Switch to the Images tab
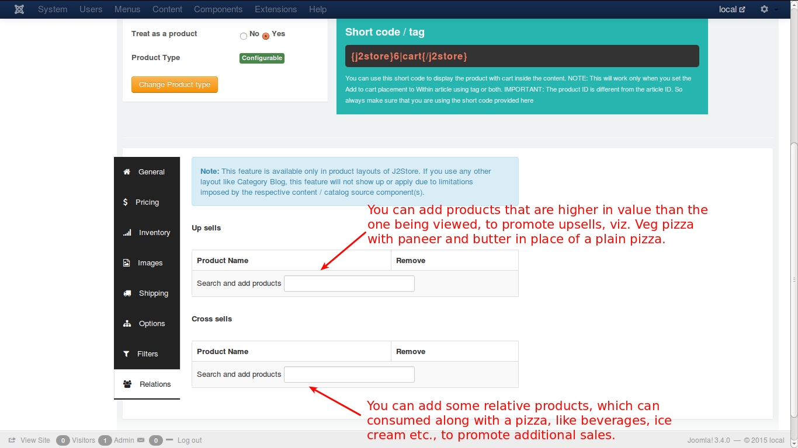The height and width of the screenshot is (448, 798). [147, 263]
